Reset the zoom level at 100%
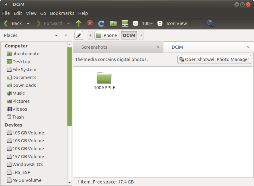This screenshot has width=254, height=186. [x=148, y=23]
